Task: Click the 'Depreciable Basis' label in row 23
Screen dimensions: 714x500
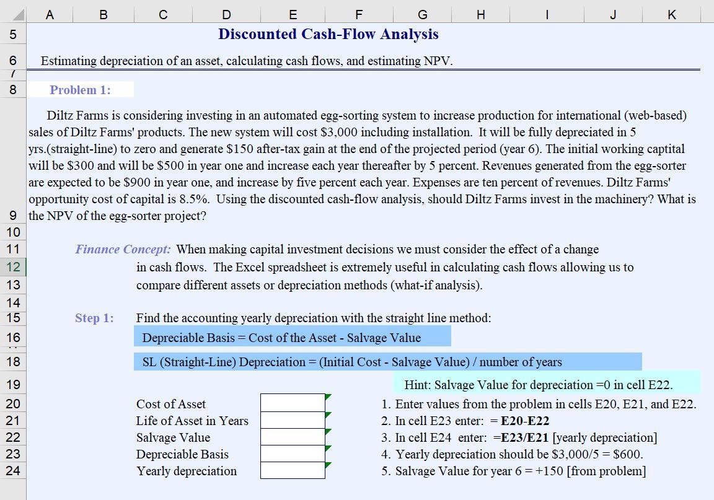Action: (x=182, y=455)
